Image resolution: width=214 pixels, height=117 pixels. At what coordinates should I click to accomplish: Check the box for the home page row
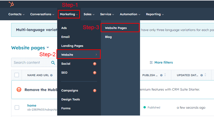point(17,108)
